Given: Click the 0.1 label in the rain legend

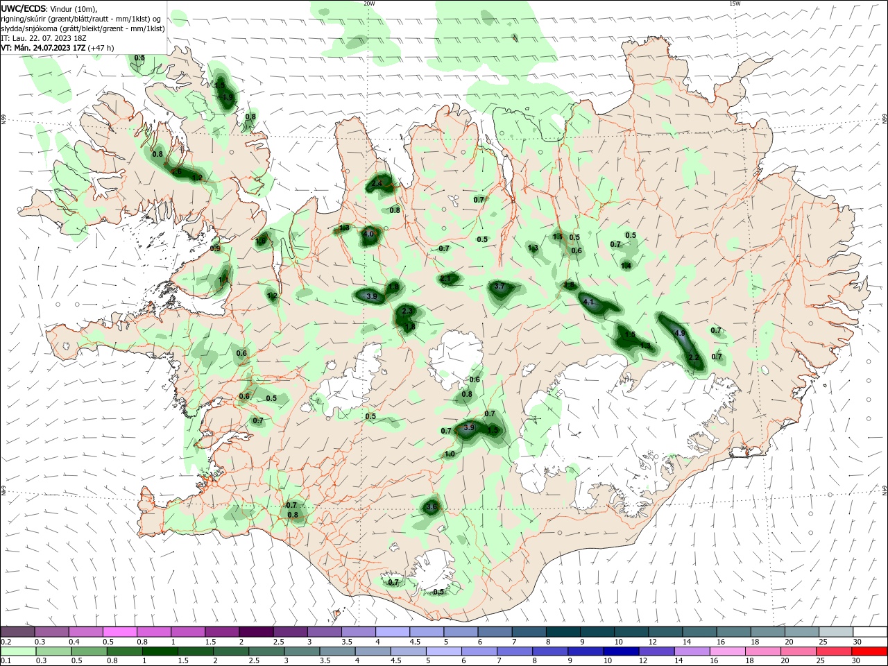Looking at the screenshot, I should [6, 660].
